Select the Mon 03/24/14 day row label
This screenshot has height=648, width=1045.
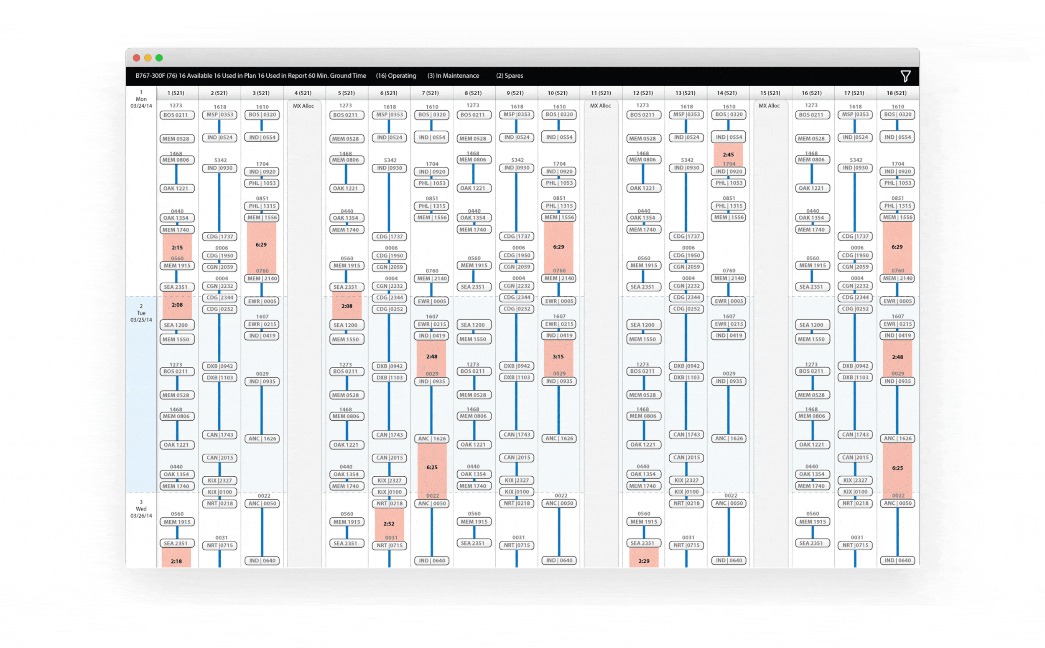[x=141, y=99]
